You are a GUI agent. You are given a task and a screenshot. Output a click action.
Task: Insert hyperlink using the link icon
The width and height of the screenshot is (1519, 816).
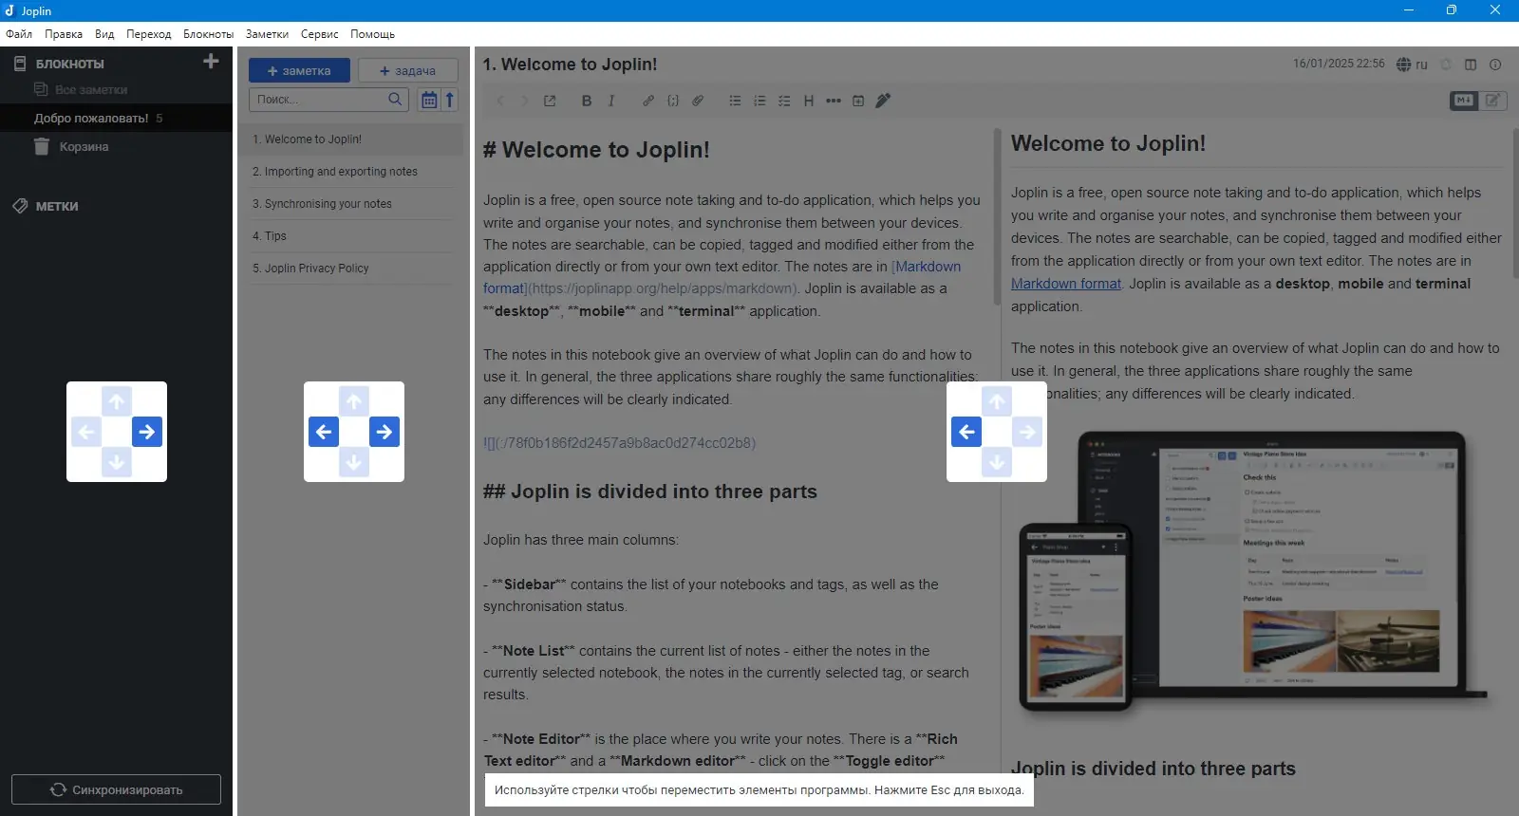[647, 101]
